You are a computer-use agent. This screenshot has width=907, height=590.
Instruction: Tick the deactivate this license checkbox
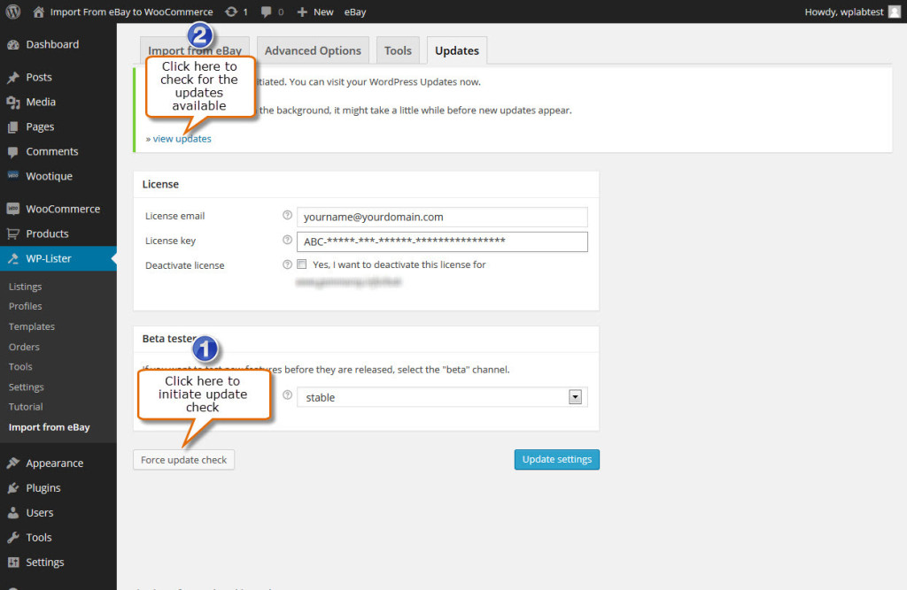tap(301, 264)
